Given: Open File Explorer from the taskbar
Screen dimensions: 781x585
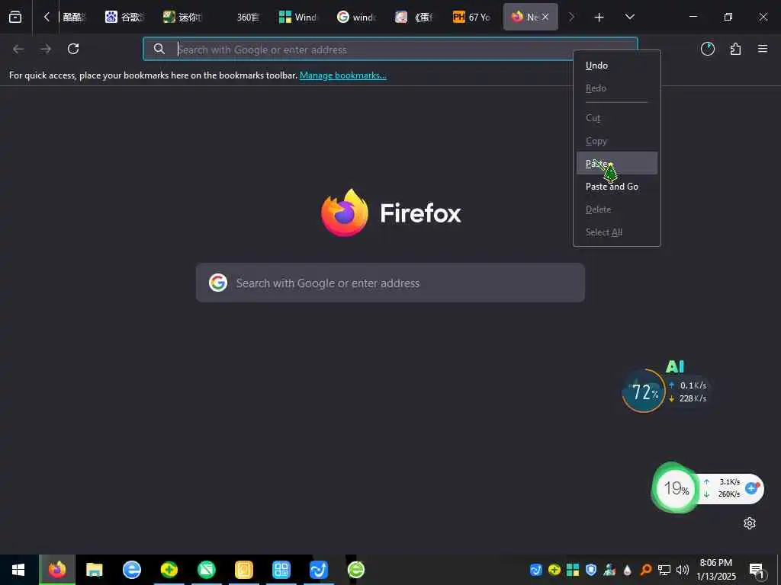Looking at the screenshot, I should (x=94, y=570).
